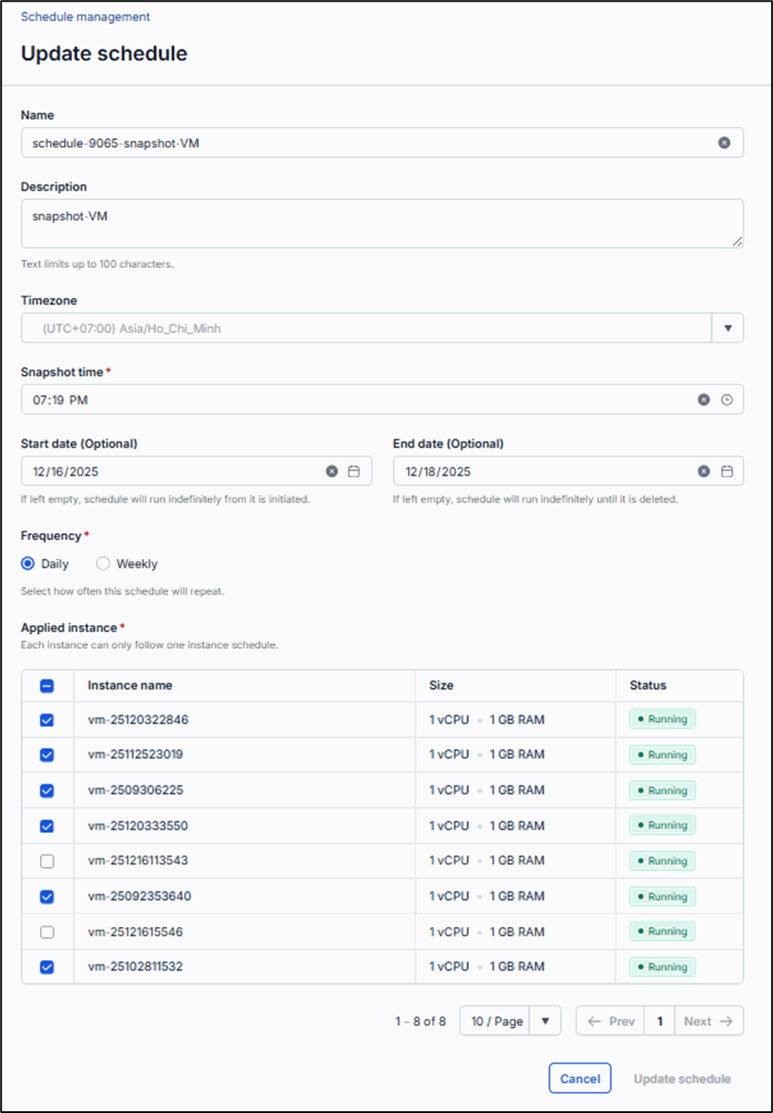Click Running status of vm-25112523019
The width and height of the screenshot is (773, 1113).
(x=663, y=755)
